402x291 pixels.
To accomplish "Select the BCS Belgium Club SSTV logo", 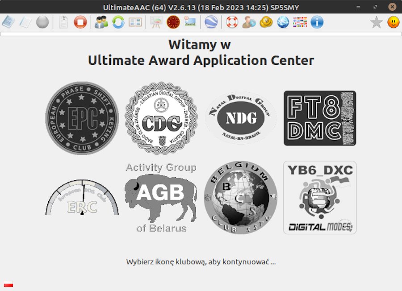I will [x=240, y=197].
